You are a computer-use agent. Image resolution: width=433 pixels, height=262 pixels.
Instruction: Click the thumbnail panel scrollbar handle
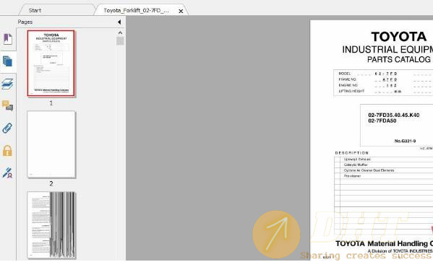click(x=120, y=41)
